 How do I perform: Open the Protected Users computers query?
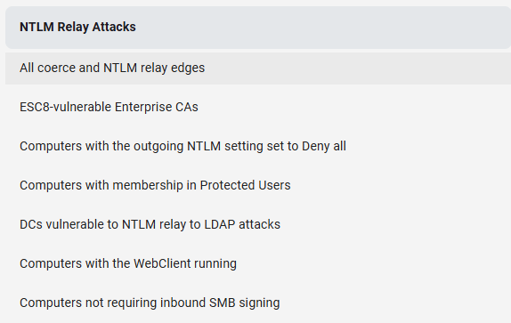click(258, 185)
